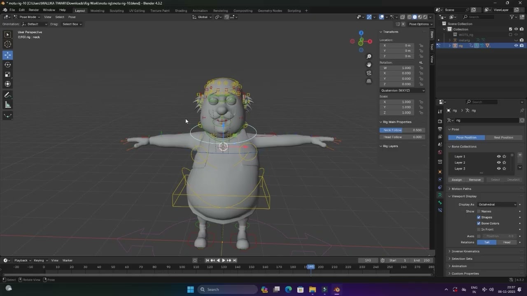Hide Layer 1 bone collection
527x296 pixels.
click(x=499, y=157)
